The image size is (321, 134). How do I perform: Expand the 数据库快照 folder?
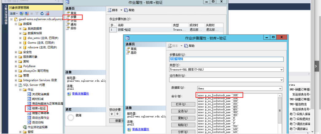tap(20, 33)
